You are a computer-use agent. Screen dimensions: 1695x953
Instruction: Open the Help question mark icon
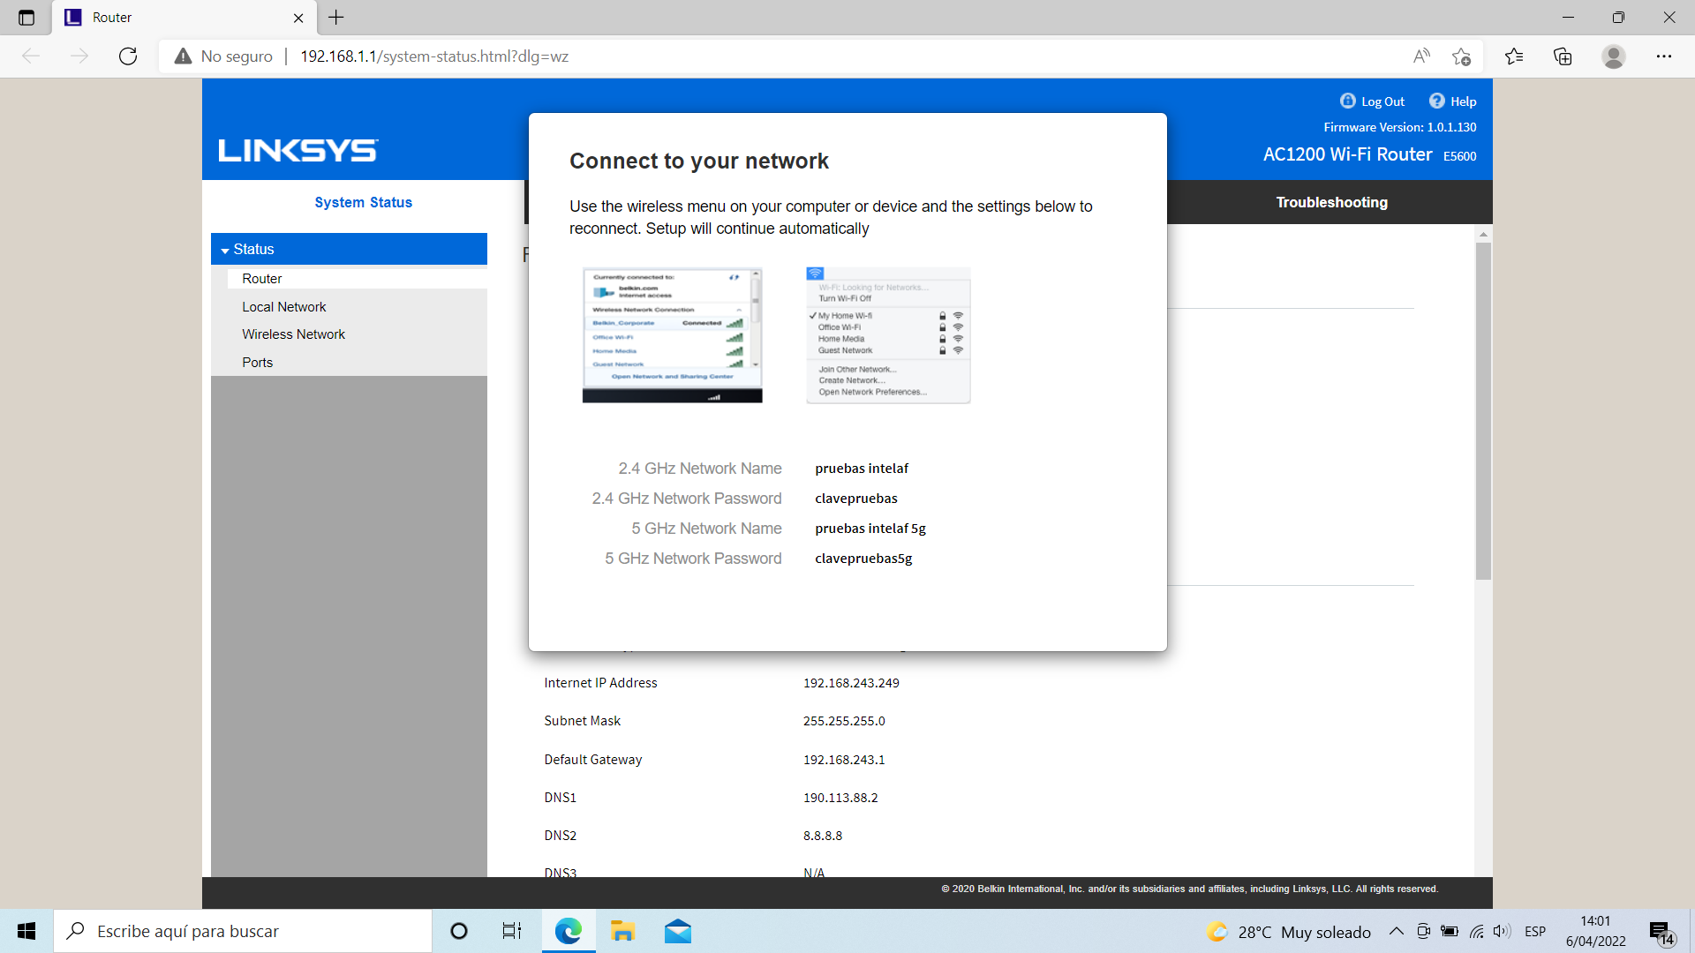[1436, 101]
